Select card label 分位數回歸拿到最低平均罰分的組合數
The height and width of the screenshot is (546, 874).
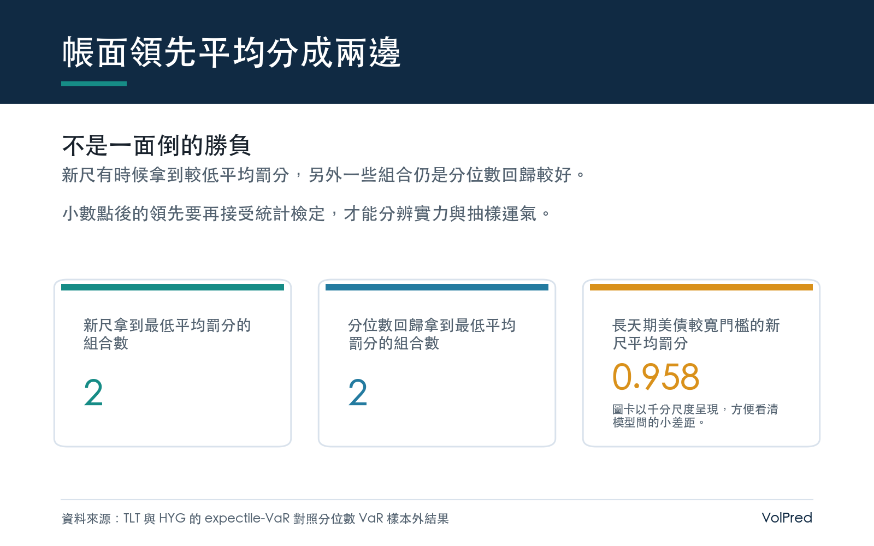tap(432, 334)
